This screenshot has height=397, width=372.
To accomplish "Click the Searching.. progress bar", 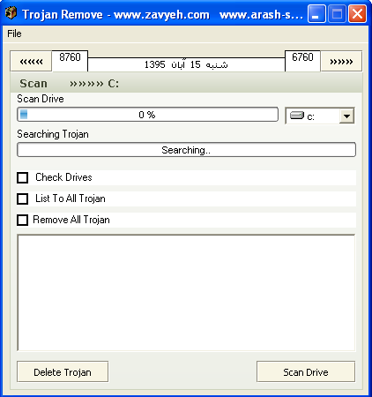I will pyautogui.click(x=186, y=150).
